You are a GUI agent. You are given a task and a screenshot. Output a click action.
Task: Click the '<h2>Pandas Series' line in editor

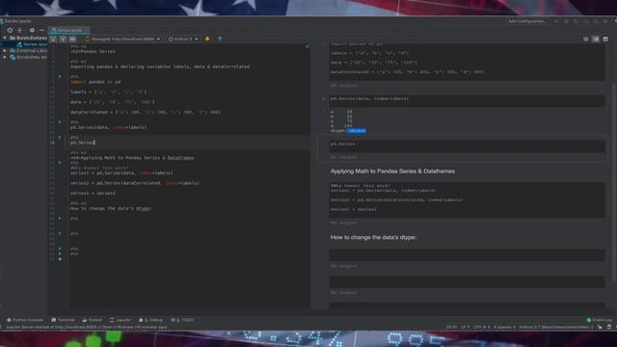pyautogui.click(x=93, y=51)
